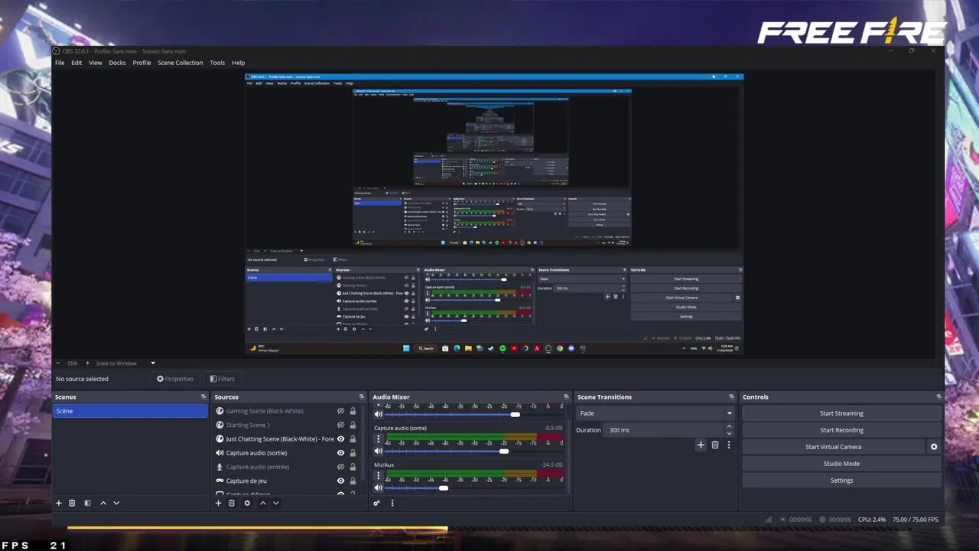The image size is (979, 551).
Task: Remove scene transition with trash icon
Action: tap(715, 445)
